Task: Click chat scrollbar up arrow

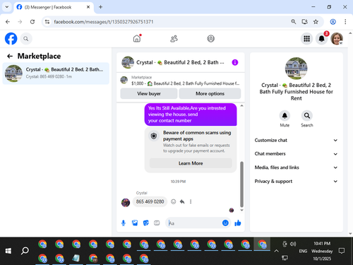Action: tap(241, 106)
